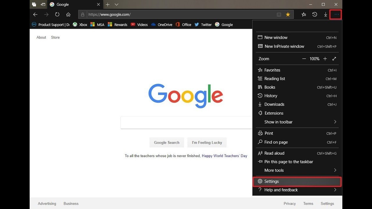This screenshot has width=372, height=209.
Task: Open reading view book icon in address bar
Action: (279, 15)
